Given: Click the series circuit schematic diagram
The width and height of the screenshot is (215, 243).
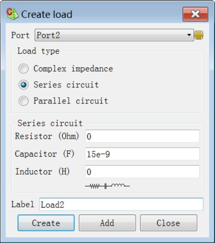Looking at the screenshot, I should click(x=107, y=185).
